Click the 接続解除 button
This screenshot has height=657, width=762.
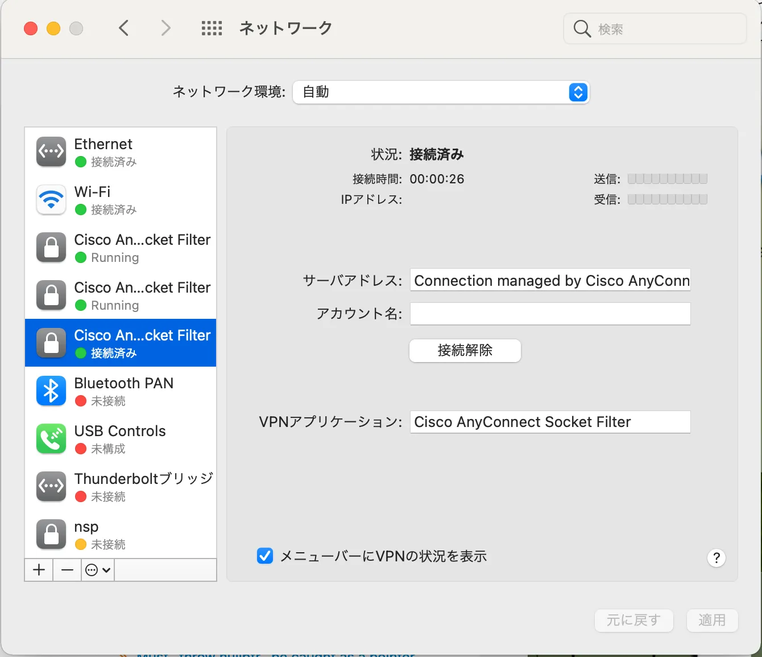[465, 351]
